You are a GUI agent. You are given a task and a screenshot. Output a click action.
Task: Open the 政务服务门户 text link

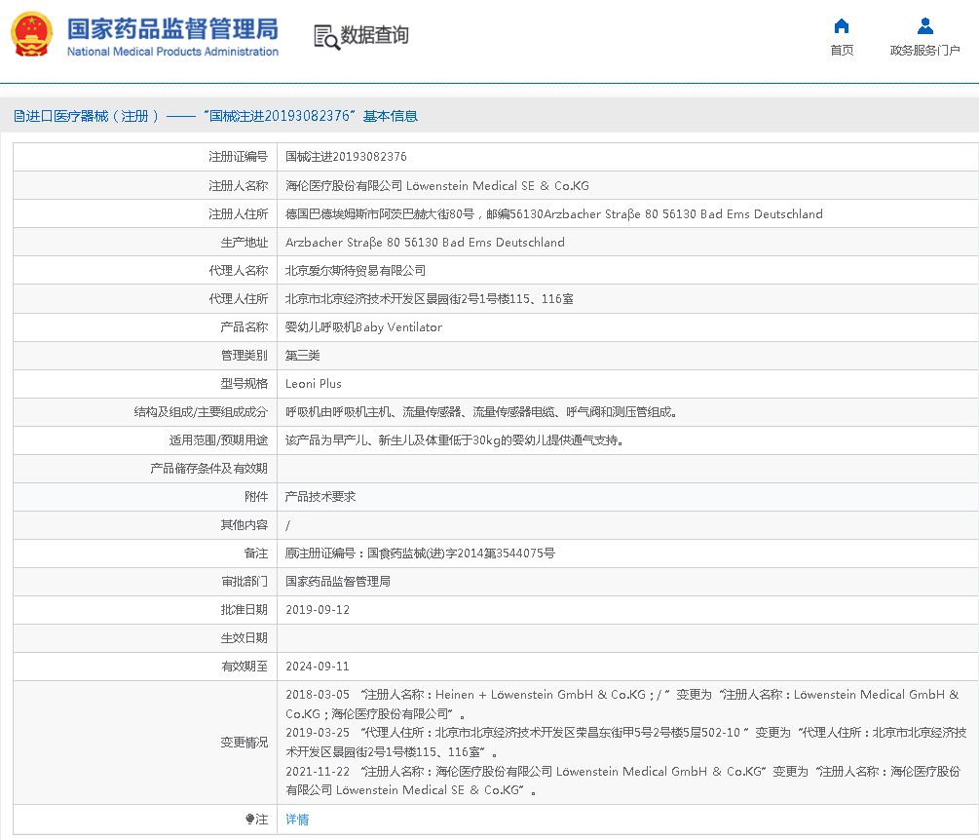click(x=924, y=51)
